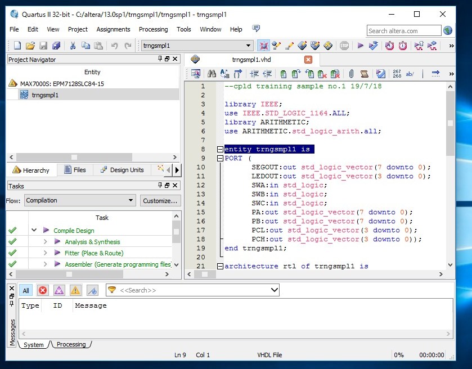472x369 pixels.
Task: Click the code editor vertical scrollbar thumb
Action: pyautogui.click(x=450, y=123)
